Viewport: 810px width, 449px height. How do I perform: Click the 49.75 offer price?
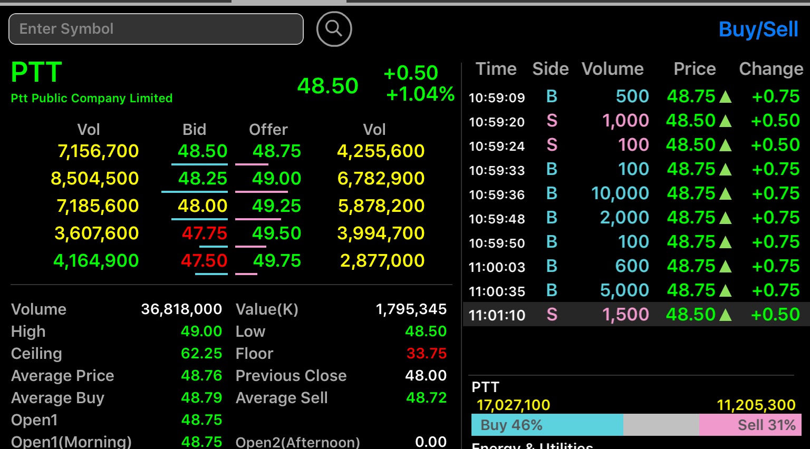click(277, 261)
